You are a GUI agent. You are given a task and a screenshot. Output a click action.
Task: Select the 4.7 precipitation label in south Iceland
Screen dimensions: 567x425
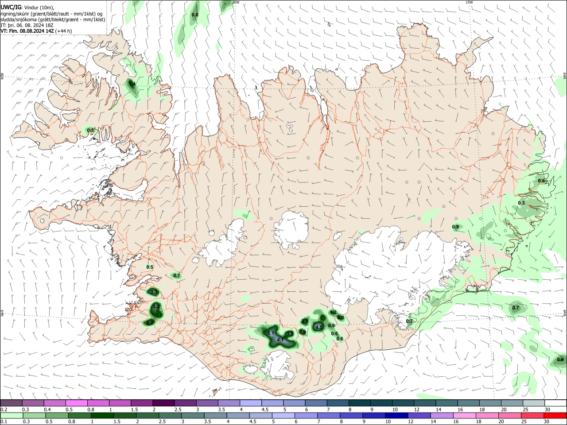(x=280, y=340)
